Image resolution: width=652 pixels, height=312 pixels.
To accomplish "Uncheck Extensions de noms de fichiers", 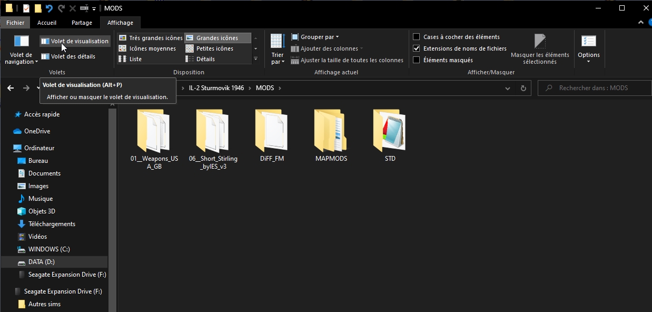I will 417,48.
